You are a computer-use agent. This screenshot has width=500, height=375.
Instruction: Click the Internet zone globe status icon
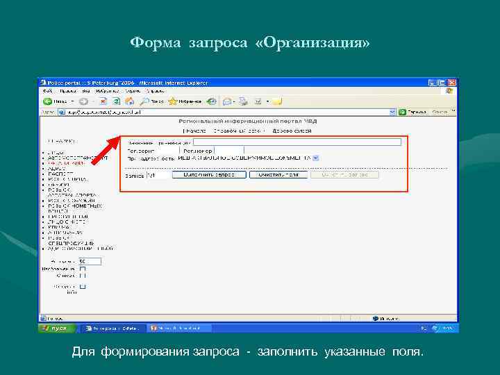click(375, 319)
